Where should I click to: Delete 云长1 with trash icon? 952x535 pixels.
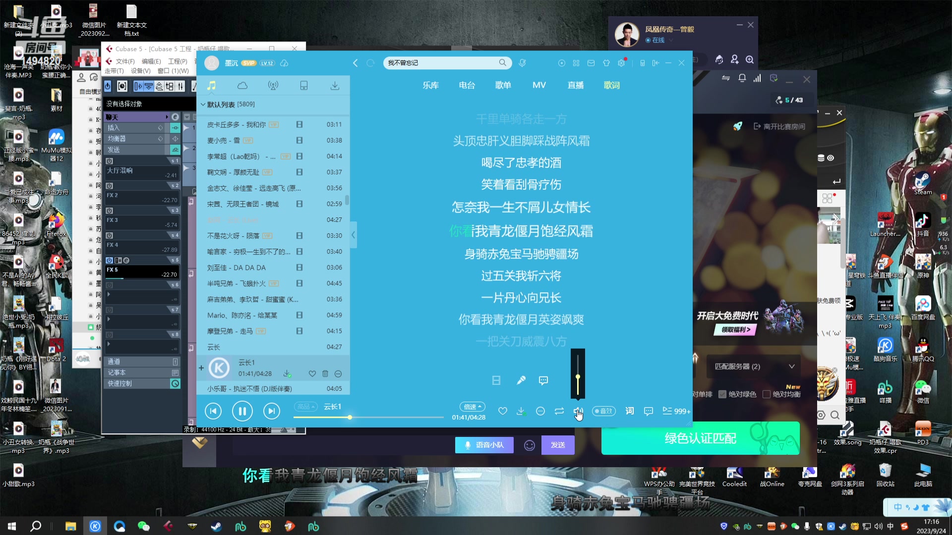[x=325, y=374]
